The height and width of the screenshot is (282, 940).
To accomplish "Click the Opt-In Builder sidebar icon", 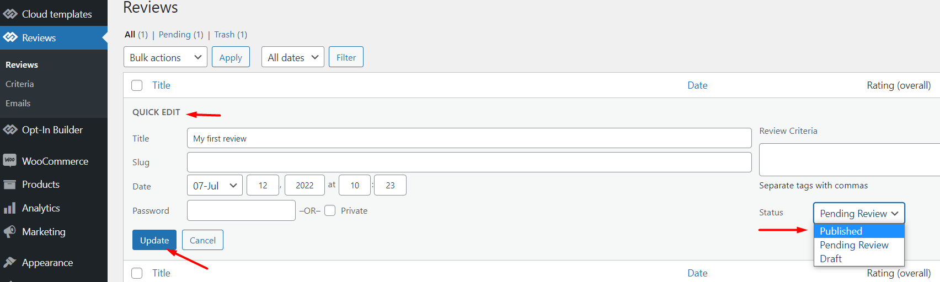I will pyautogui.click(x=10, y=130).
